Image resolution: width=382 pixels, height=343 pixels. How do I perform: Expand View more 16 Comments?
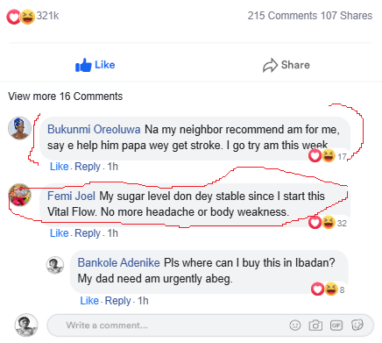click(x=66, y=96)
